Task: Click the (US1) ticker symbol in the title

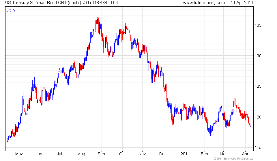Action: [x=85, y=3]
